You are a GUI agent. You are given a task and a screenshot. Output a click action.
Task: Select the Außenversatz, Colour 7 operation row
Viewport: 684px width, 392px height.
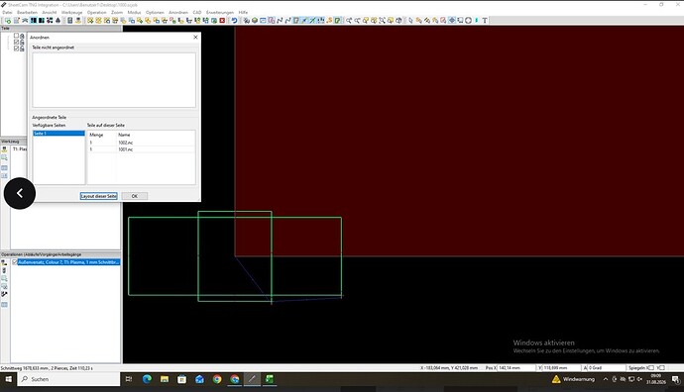point(68,262)
